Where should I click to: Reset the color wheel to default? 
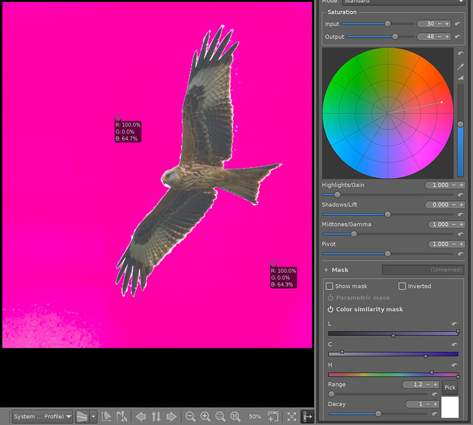[461, 53]
